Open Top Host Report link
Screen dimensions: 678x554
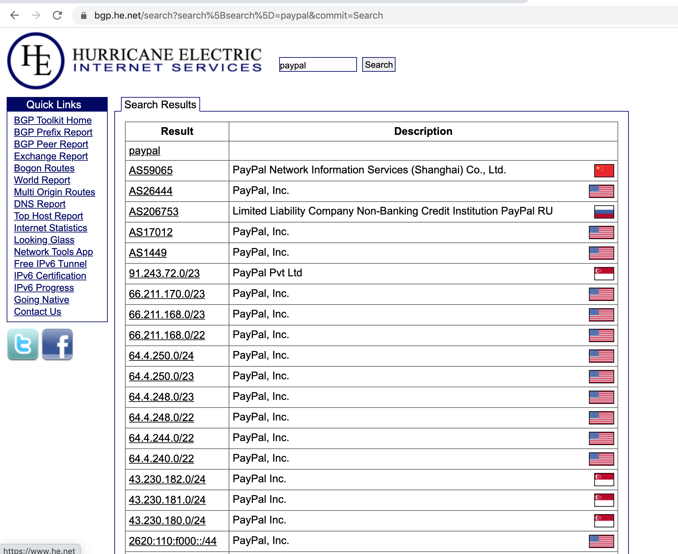(x=48, y=216)
